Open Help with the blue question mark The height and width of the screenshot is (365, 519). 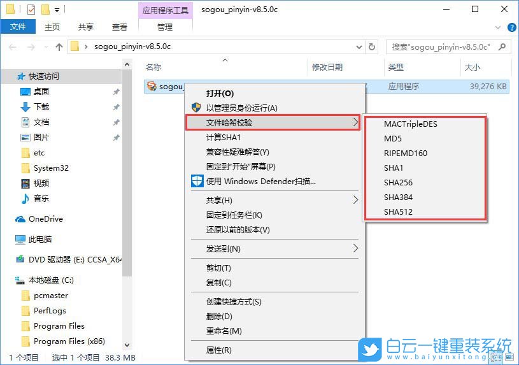(x=511, y=27)
